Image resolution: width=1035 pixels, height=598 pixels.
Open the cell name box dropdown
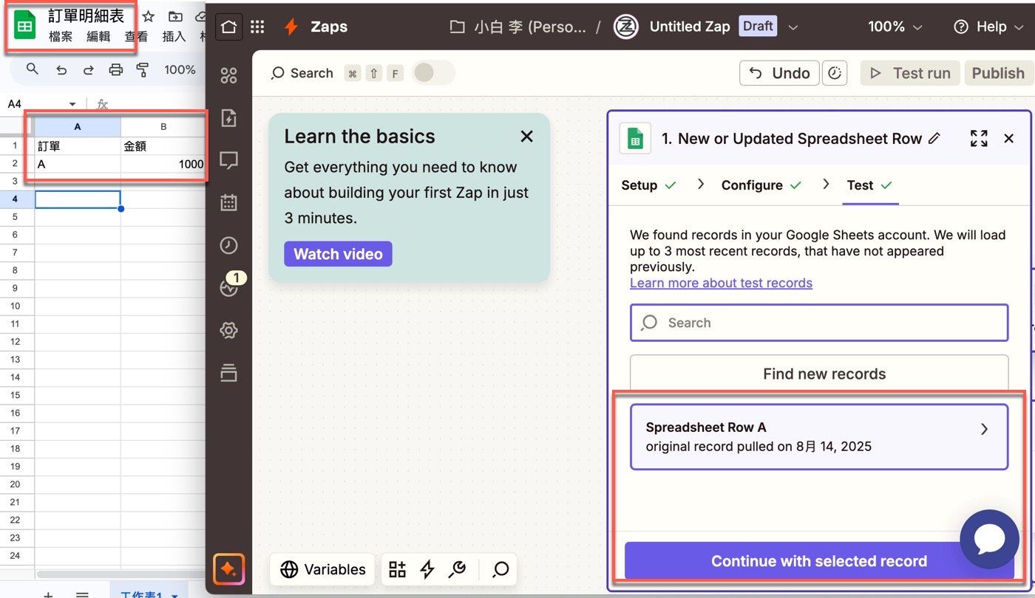[72, 104]
